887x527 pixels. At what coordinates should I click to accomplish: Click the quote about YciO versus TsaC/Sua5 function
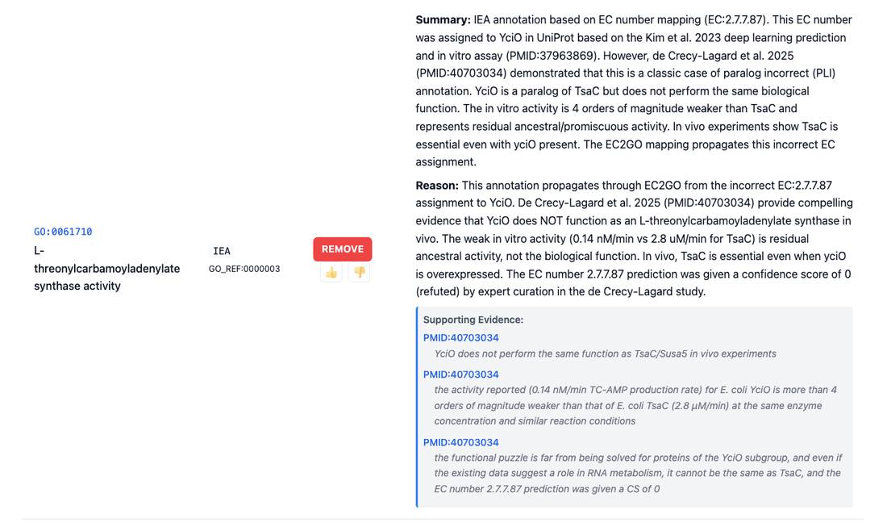coord(606,353)
